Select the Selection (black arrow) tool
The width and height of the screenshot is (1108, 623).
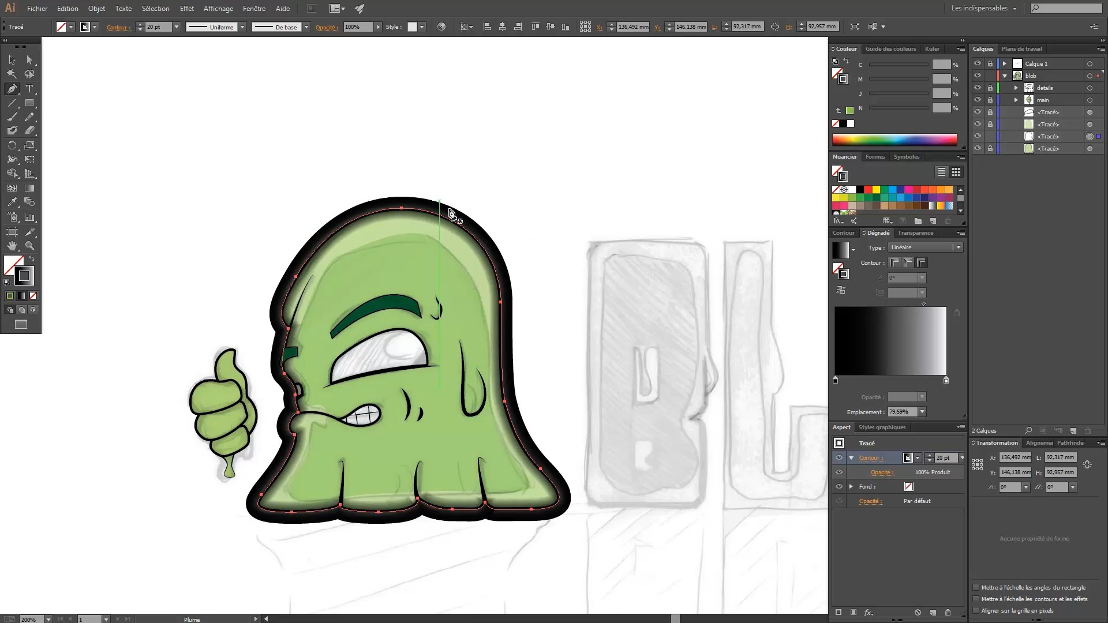pyautogui.click(x=12, y=60)
